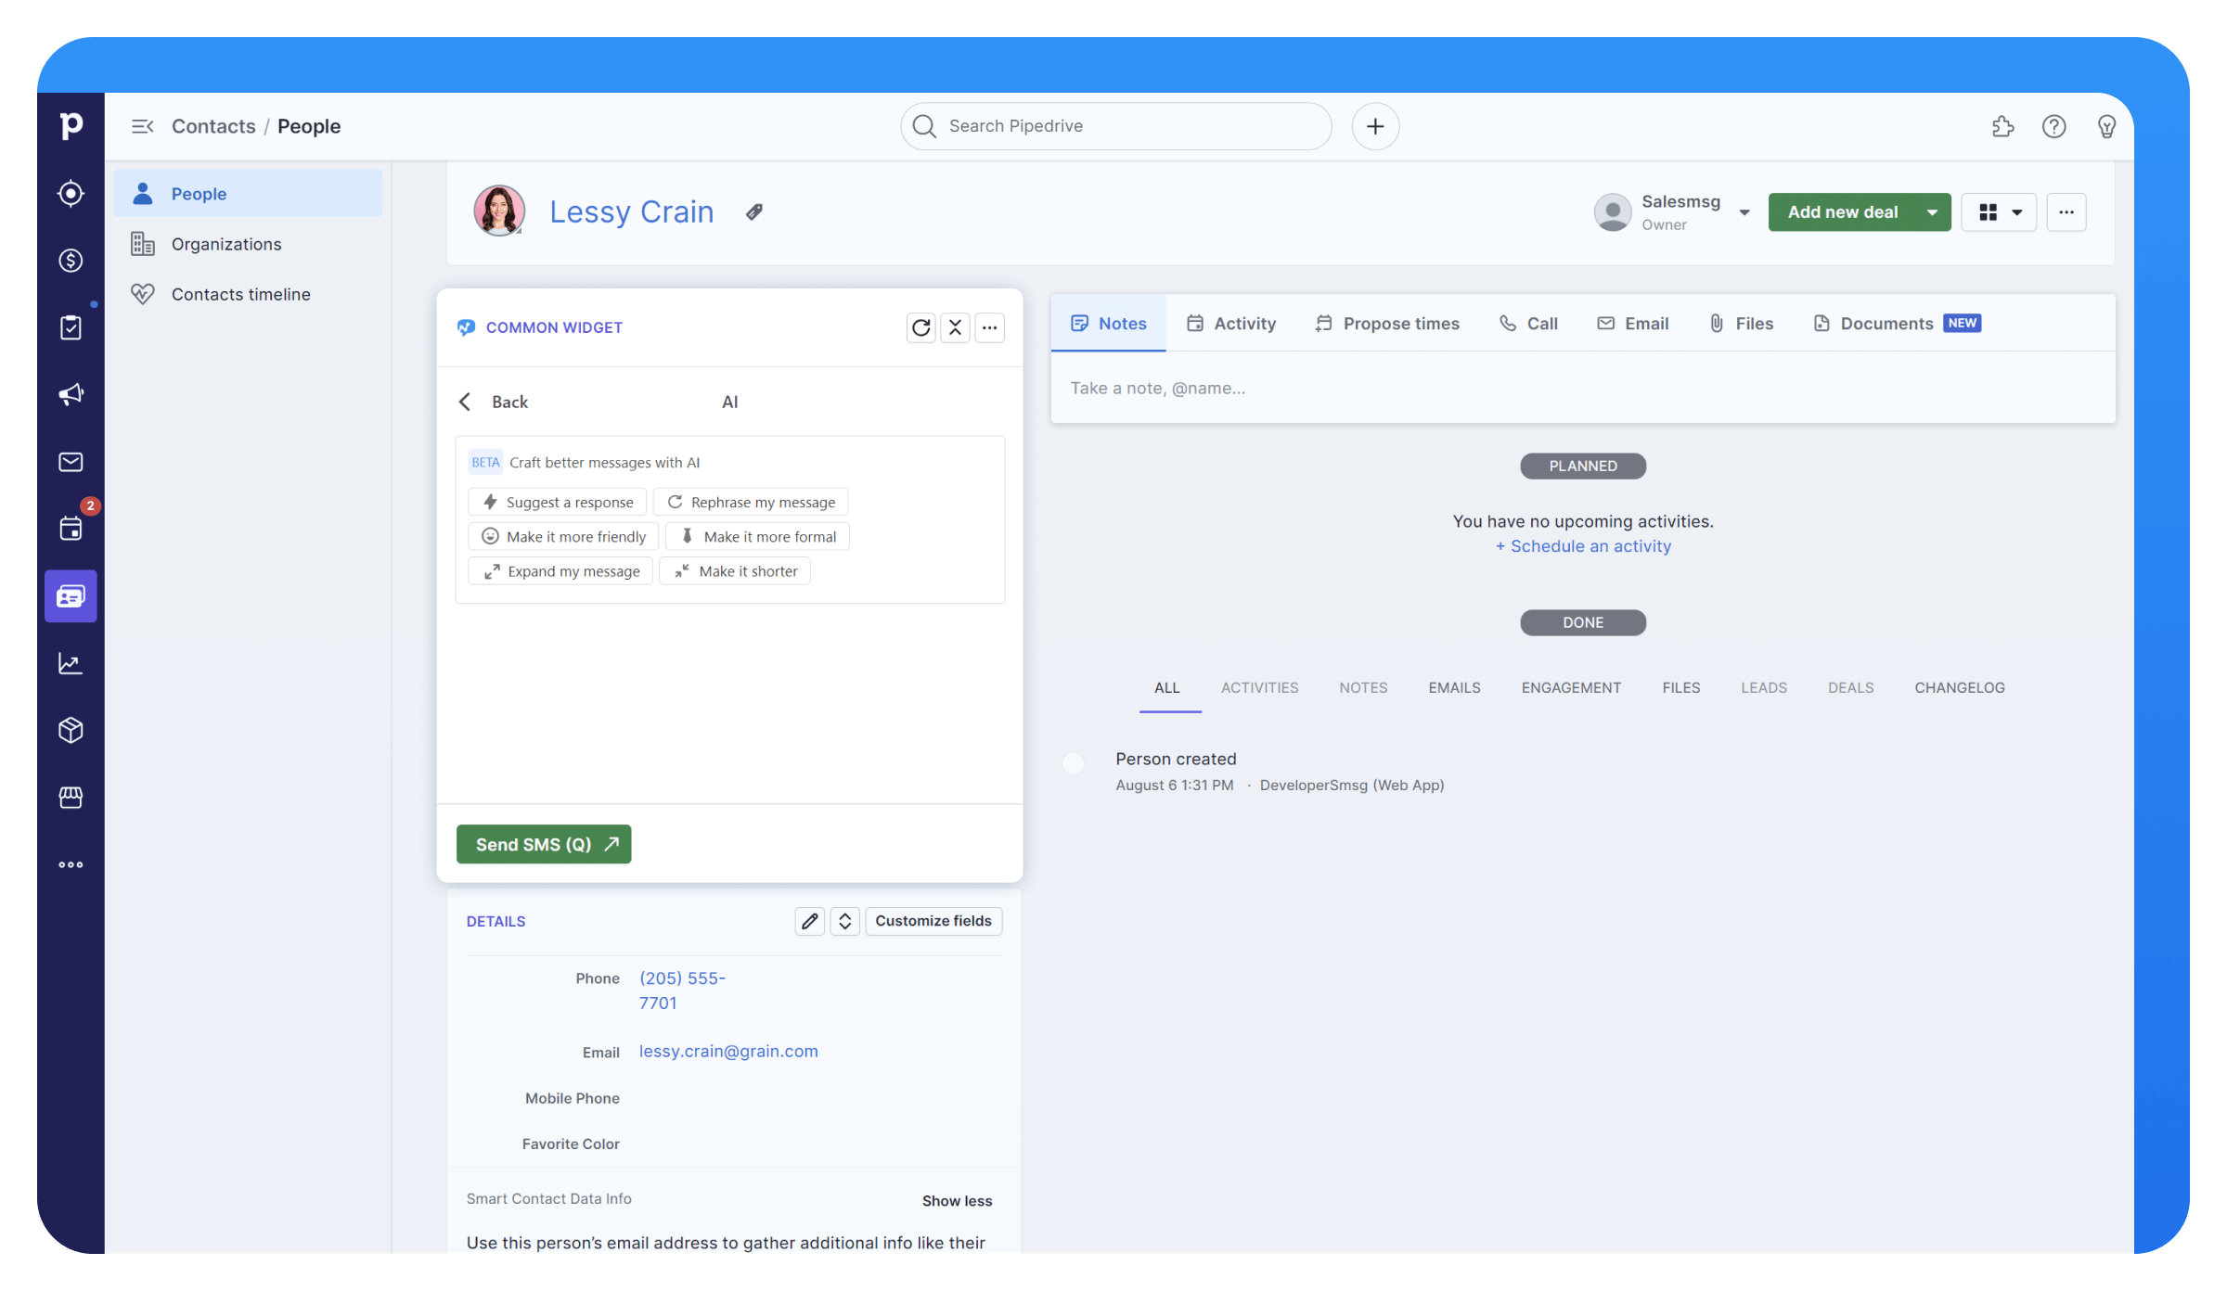
Task: Open the help question mark icon
Action: coord(2053,126)
